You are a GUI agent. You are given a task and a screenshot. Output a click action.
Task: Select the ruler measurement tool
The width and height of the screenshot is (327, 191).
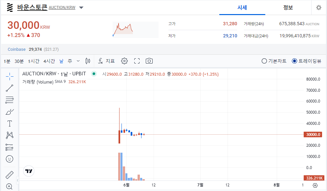pos(9,175)
